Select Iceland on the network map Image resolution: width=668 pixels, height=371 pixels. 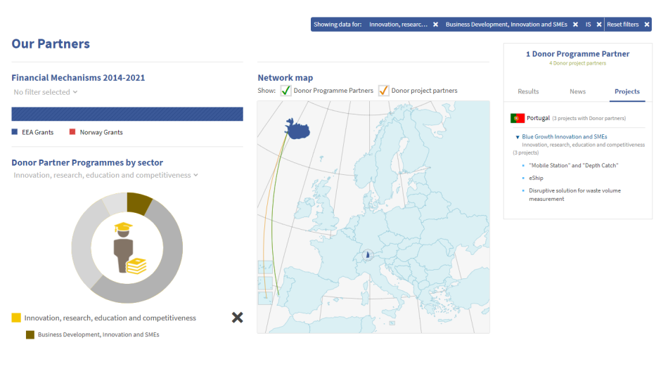(x=300, y=128)
